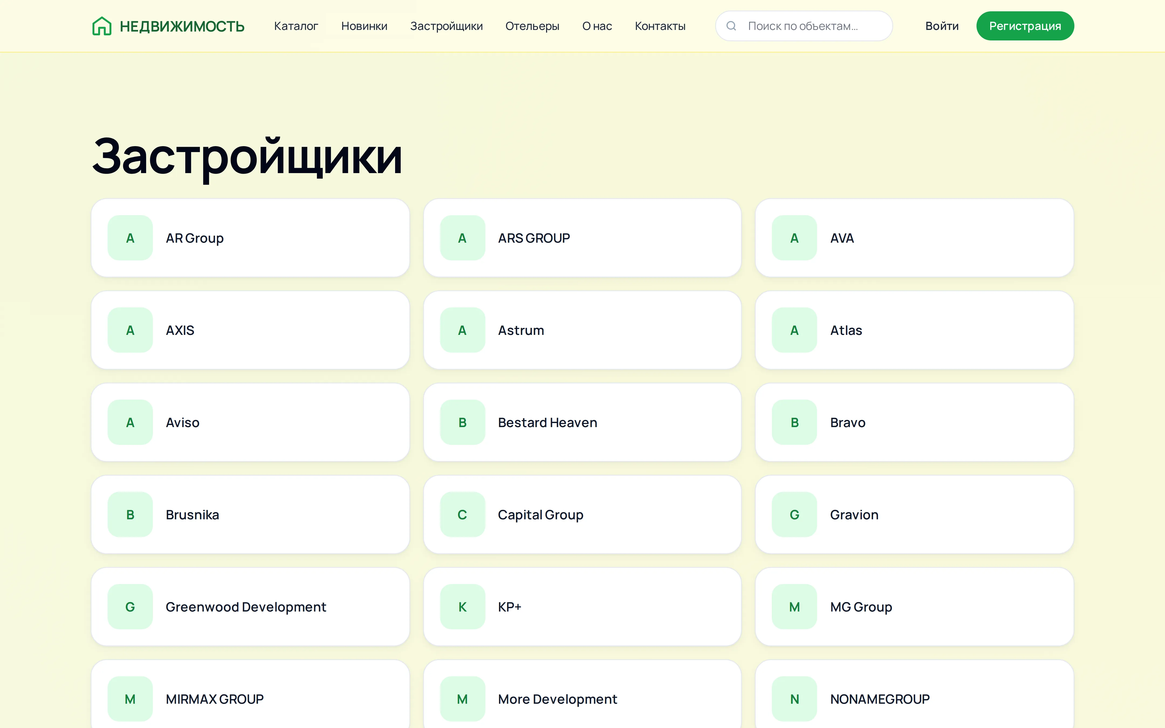The image size is (1165, 728).
Task: Open the Gravion developer name
Action: (x=854, y=515)
